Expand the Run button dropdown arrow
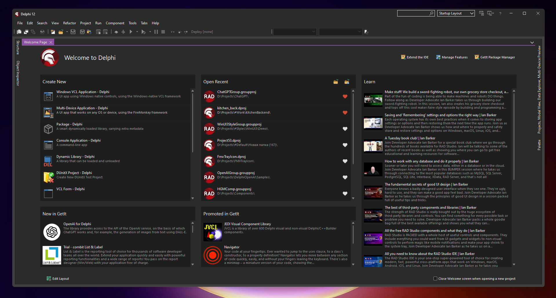The height and width of the screenshot is (298, 556). click(x=137, y=32)
